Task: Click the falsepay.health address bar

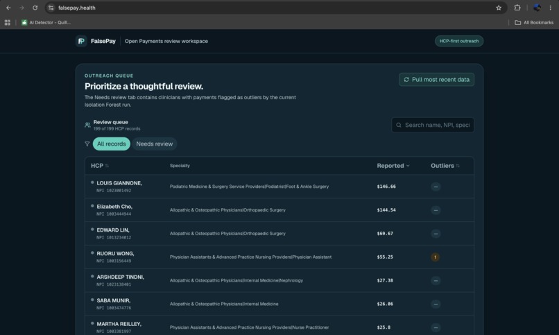Action: click(x=275, y=8)
